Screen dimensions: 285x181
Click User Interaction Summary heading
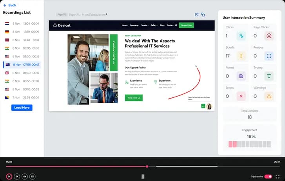(x=243, y=18)
